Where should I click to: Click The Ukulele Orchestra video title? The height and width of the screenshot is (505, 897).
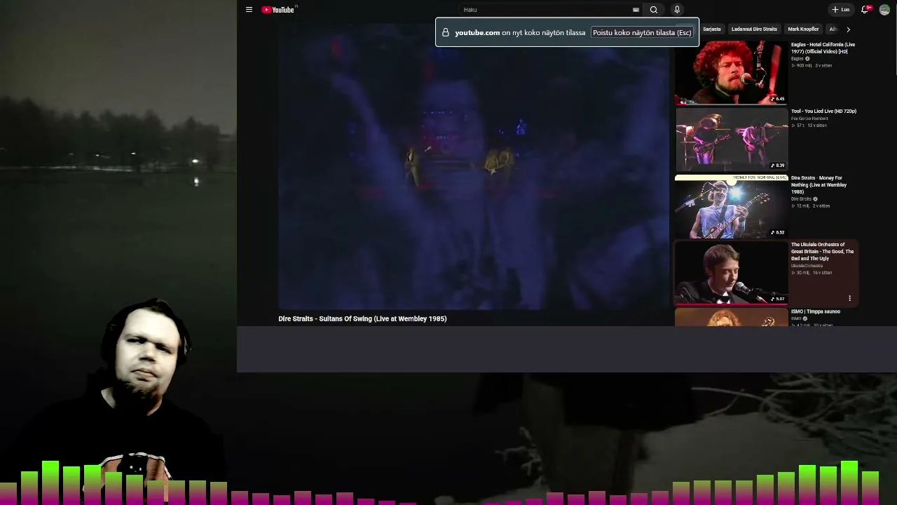[x=823, y=251]
